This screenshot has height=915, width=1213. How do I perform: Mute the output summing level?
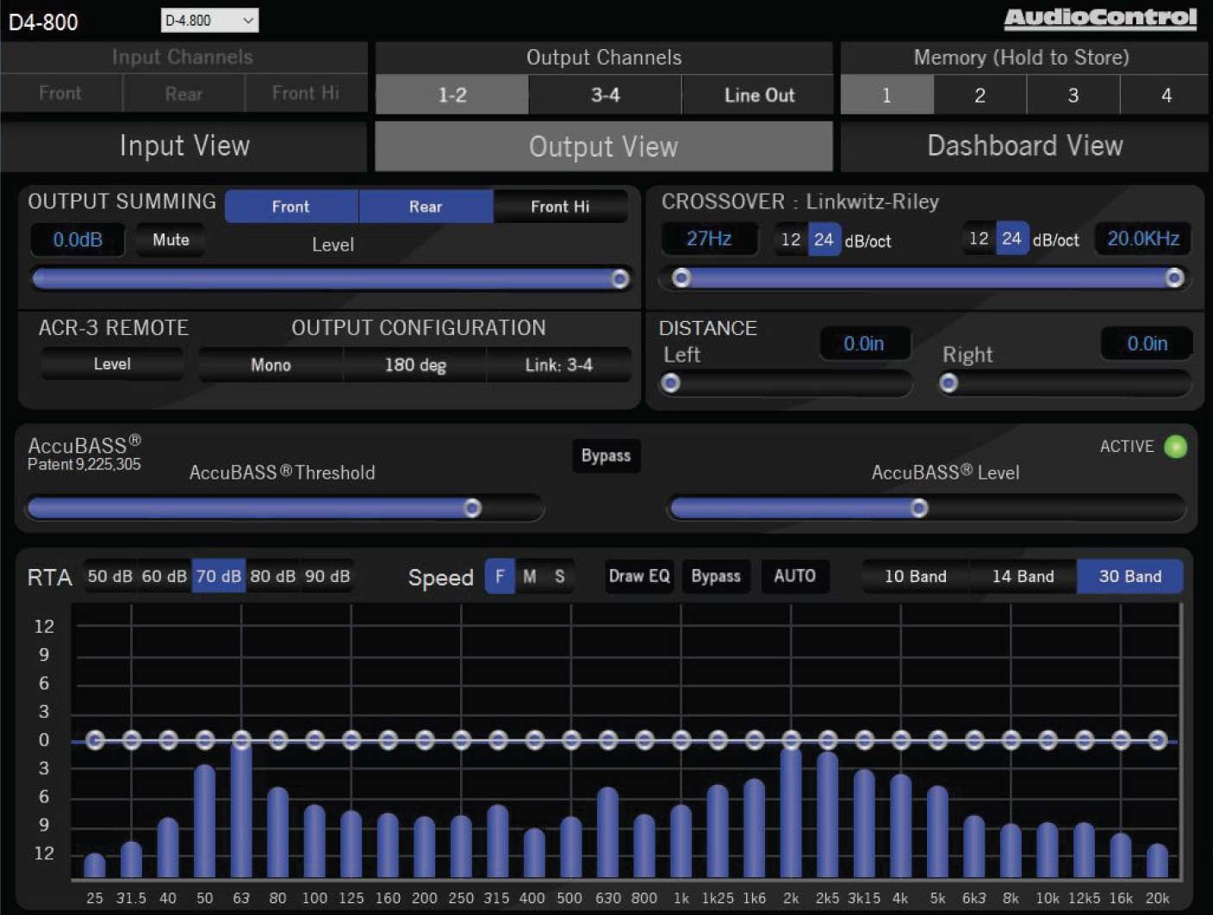(x=169, y=240)
